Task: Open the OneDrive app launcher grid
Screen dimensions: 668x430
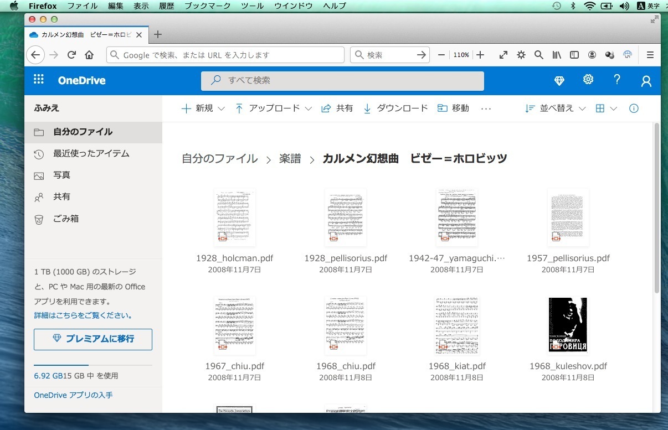Action: [x=39, y=80]
